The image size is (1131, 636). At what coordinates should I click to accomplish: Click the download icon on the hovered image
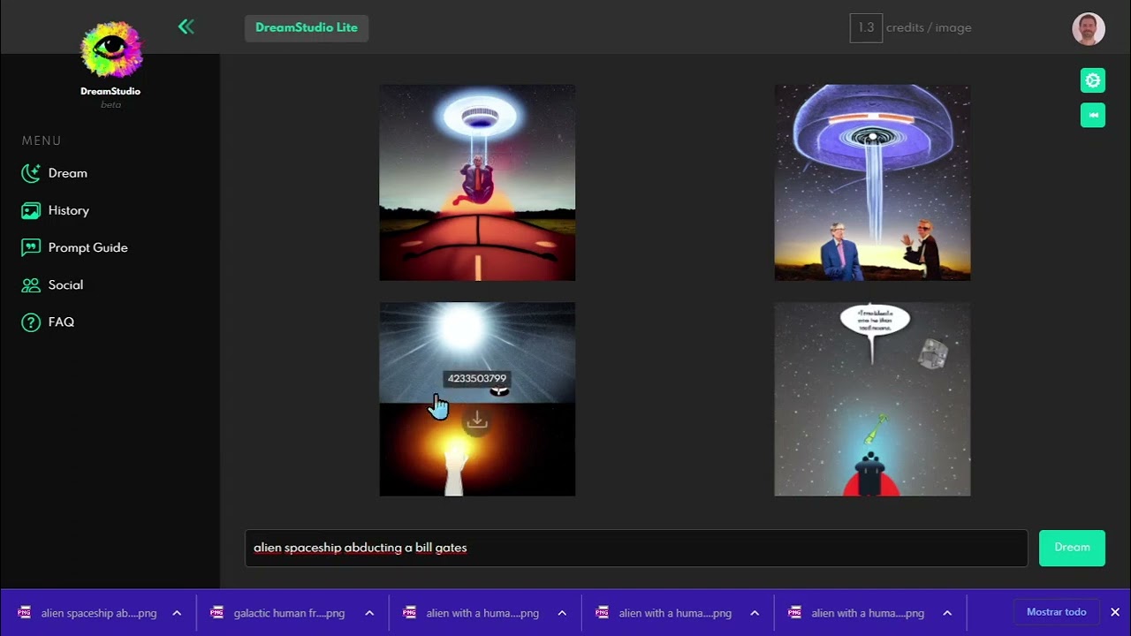pos(477,420)
